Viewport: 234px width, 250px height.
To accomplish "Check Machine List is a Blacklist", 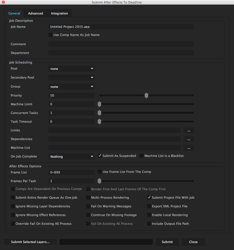I will 142,156.
